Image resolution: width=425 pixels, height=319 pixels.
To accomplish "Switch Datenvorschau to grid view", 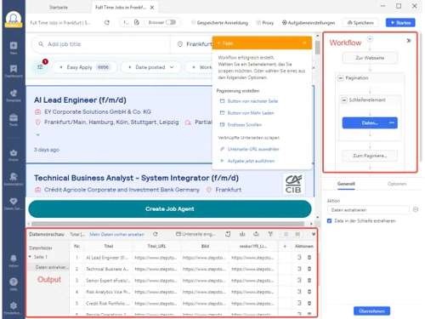I will [x=297, y=234].
